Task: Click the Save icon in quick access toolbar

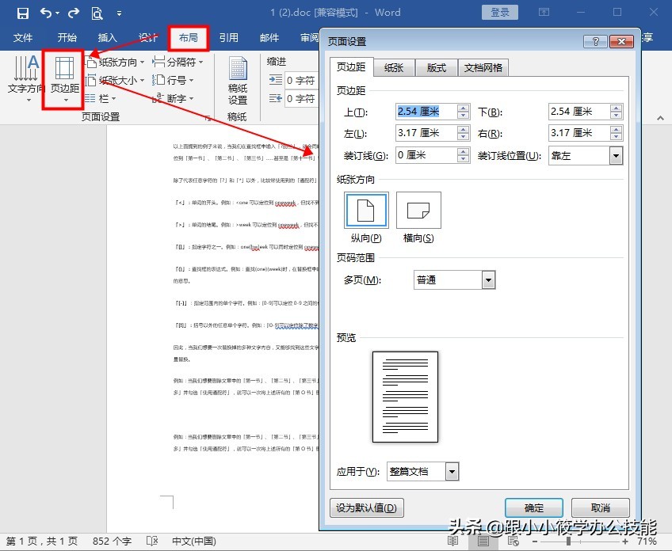Action: (x=23, y=13)
